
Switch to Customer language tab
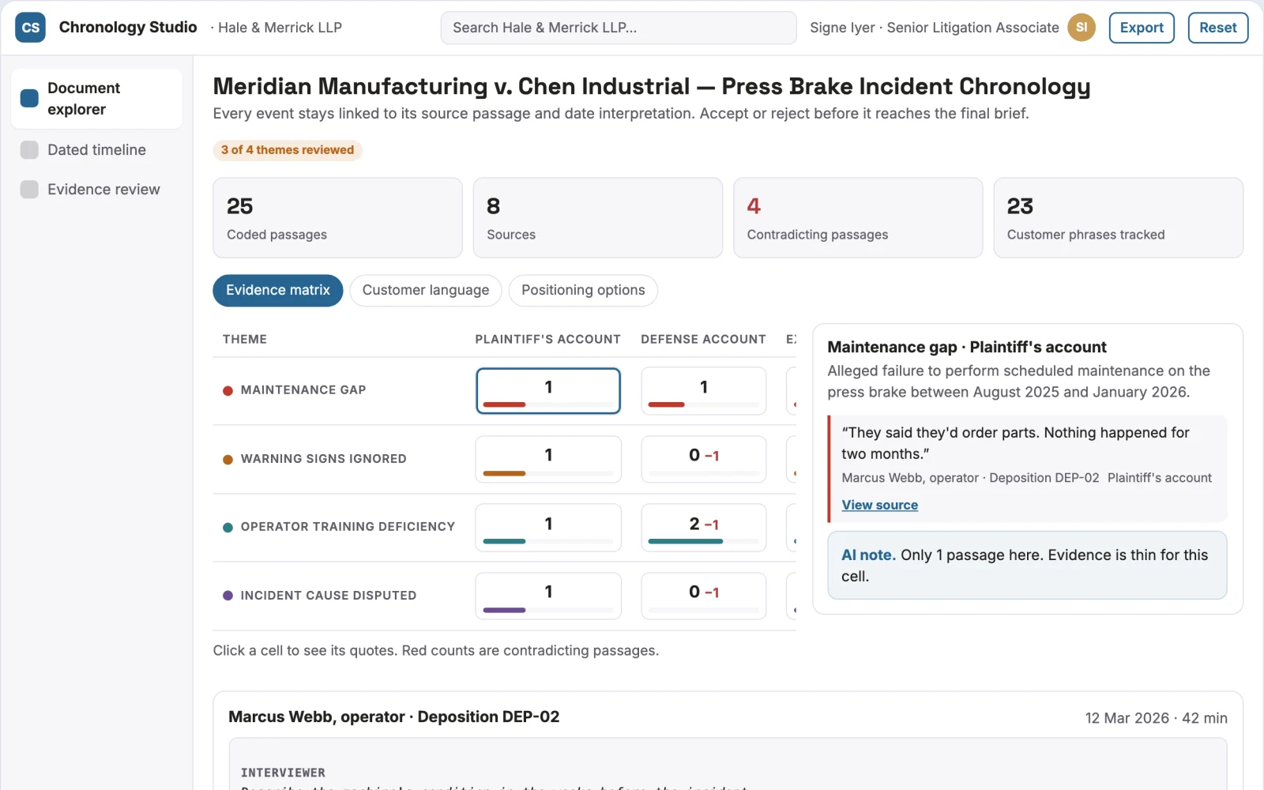point(425,291)
